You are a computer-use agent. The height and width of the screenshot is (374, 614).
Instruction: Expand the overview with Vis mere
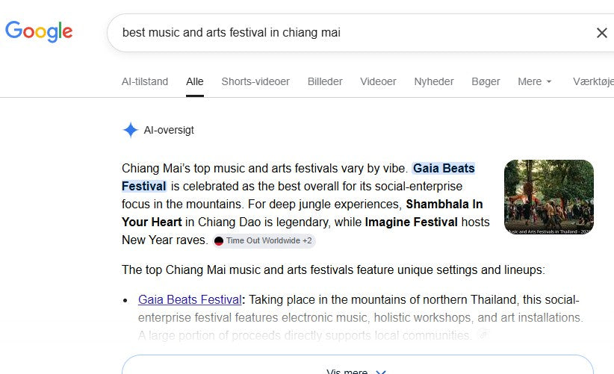(x=358, y=364)
